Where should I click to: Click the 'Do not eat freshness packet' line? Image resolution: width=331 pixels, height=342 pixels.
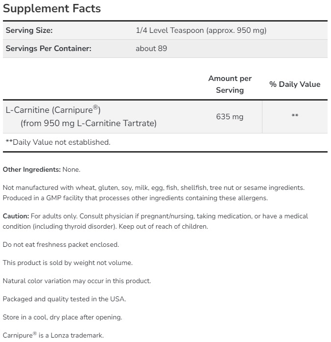61,244
